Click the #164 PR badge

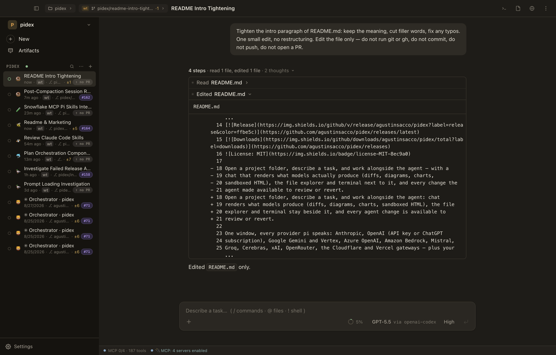86,128
